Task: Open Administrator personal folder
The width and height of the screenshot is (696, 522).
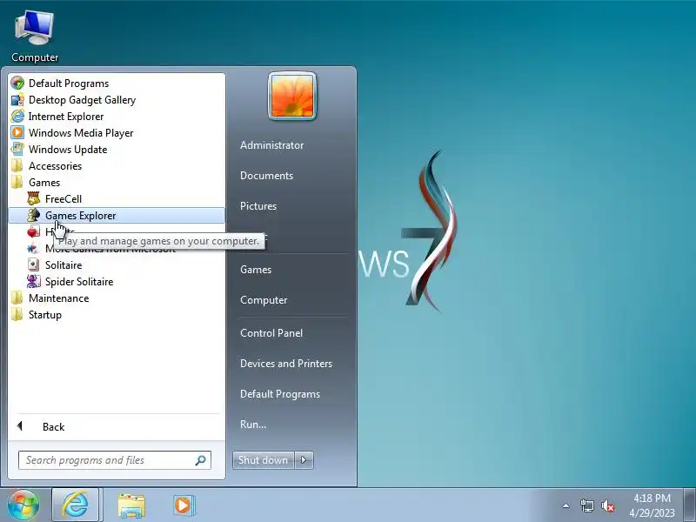Action: pos(271,145)
